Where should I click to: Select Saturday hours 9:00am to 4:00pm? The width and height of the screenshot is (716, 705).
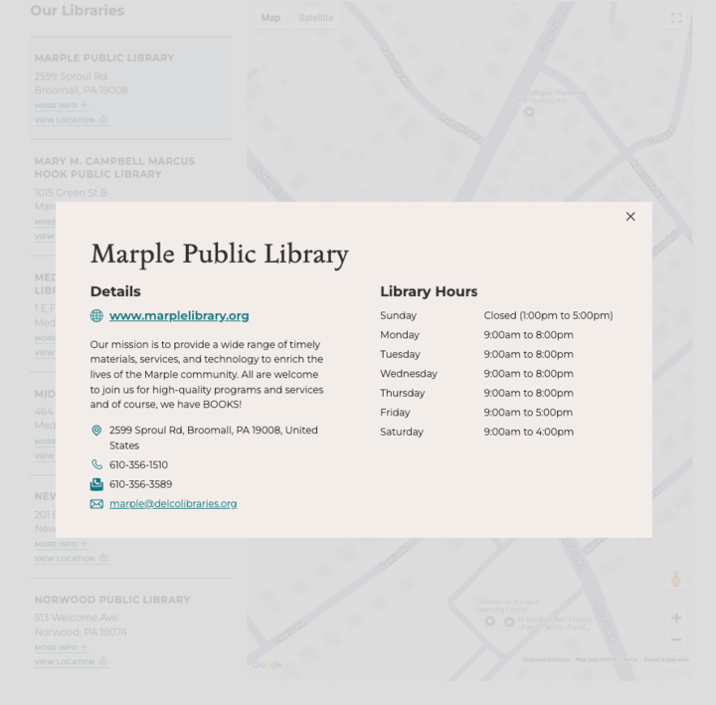coord(529,432)
